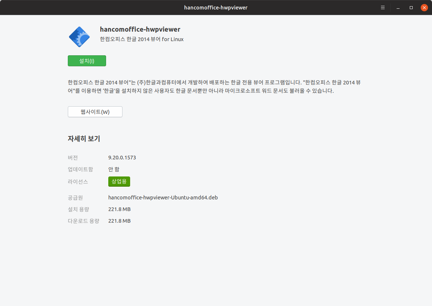Click the 공급원 label

pos(75,198)
